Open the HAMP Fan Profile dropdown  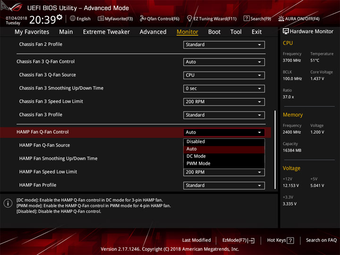pyautogui.click(x=224, y=186)
